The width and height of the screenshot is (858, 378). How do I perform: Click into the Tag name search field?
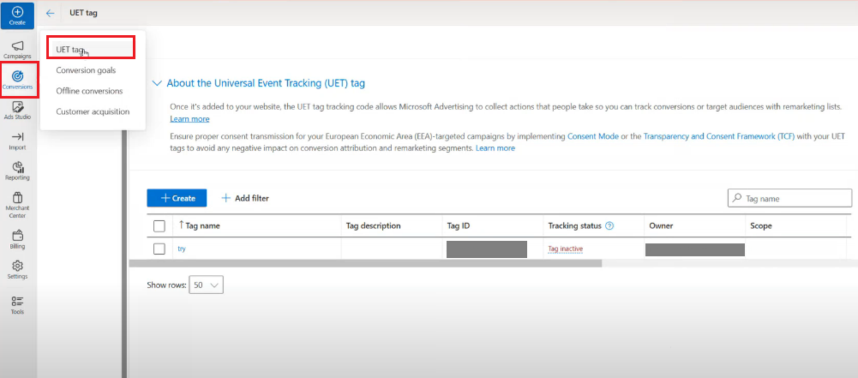(x=789, y=198)
